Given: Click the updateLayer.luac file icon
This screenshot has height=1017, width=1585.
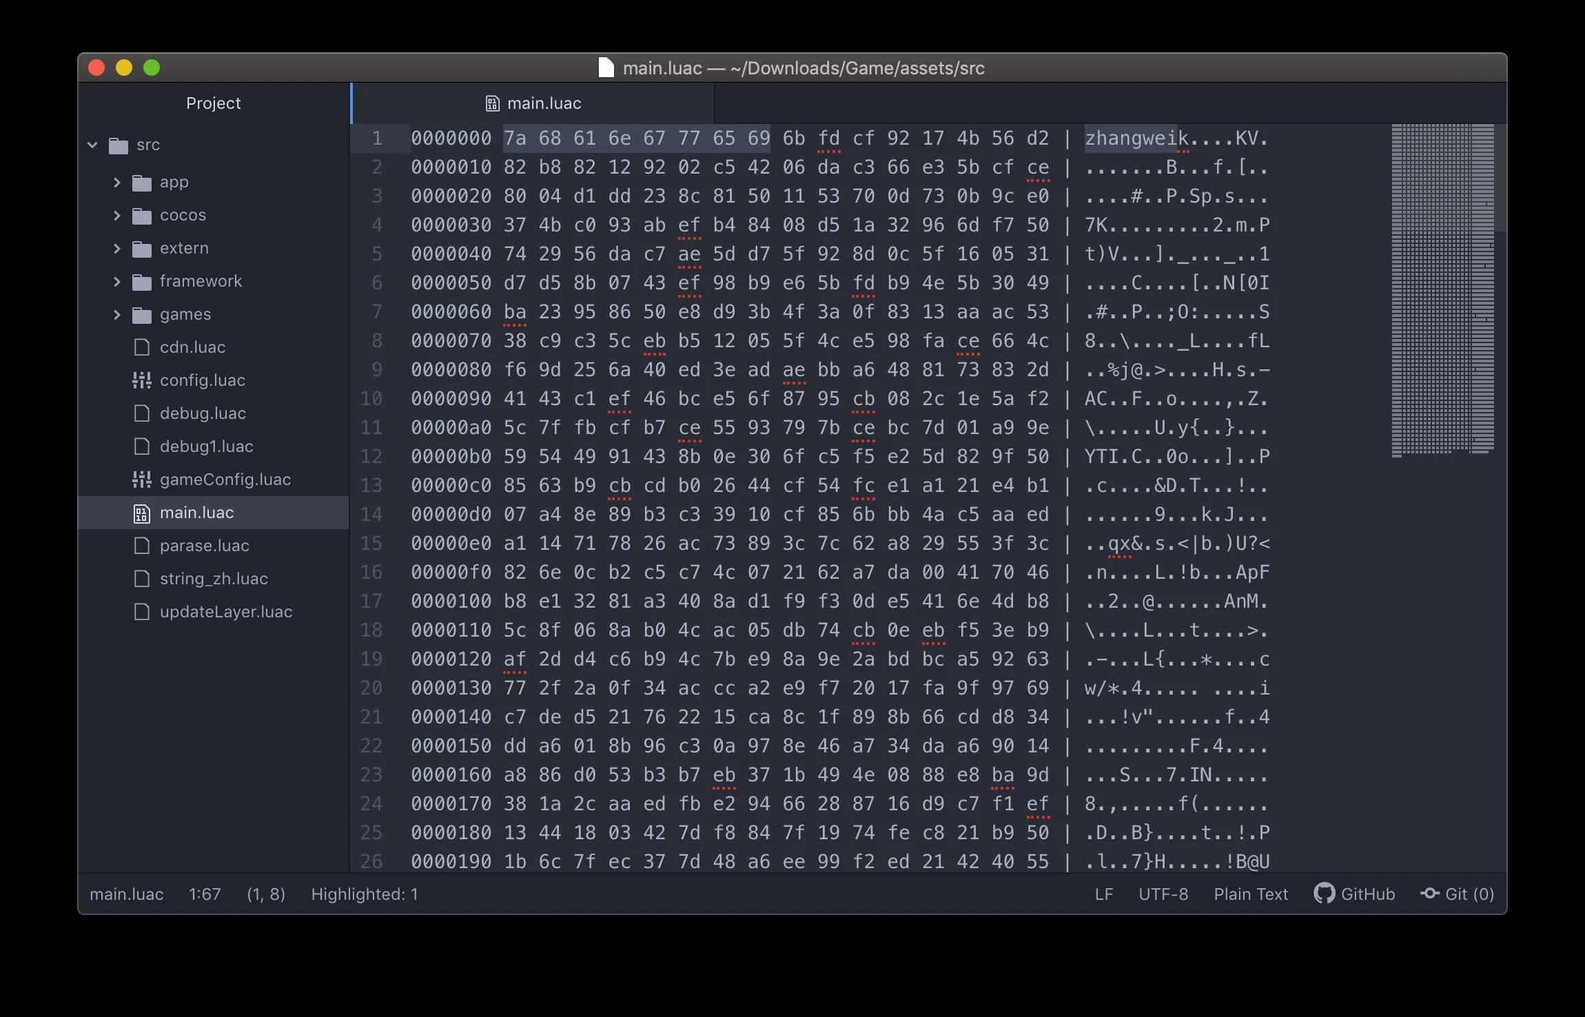Looking at the screenshot, I should pyautogui.click(x=142, y=612).
